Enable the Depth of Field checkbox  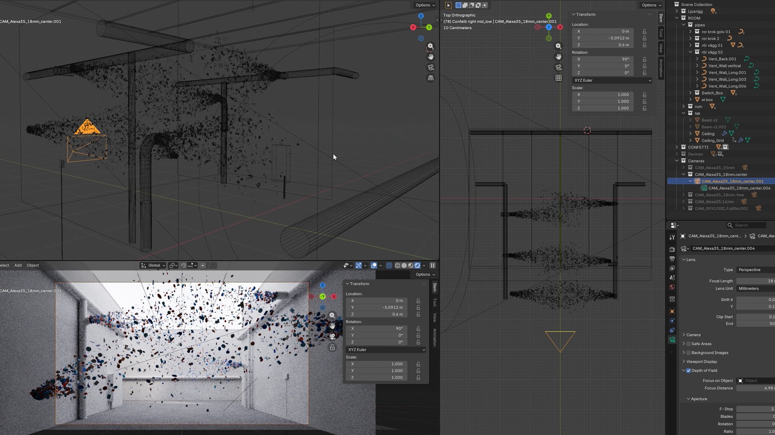(x=689, y=371)
